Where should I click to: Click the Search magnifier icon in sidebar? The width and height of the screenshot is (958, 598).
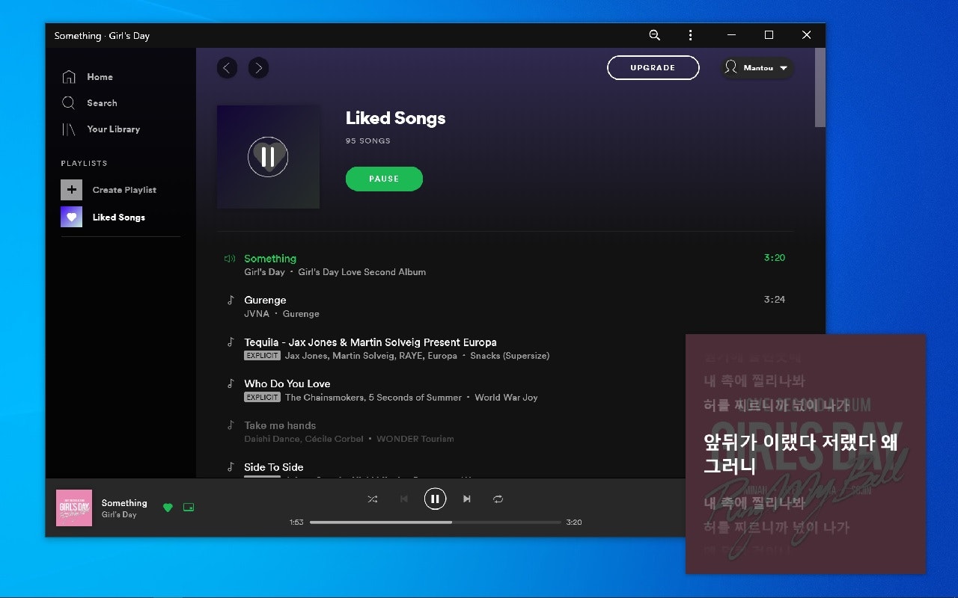(69, 103)
